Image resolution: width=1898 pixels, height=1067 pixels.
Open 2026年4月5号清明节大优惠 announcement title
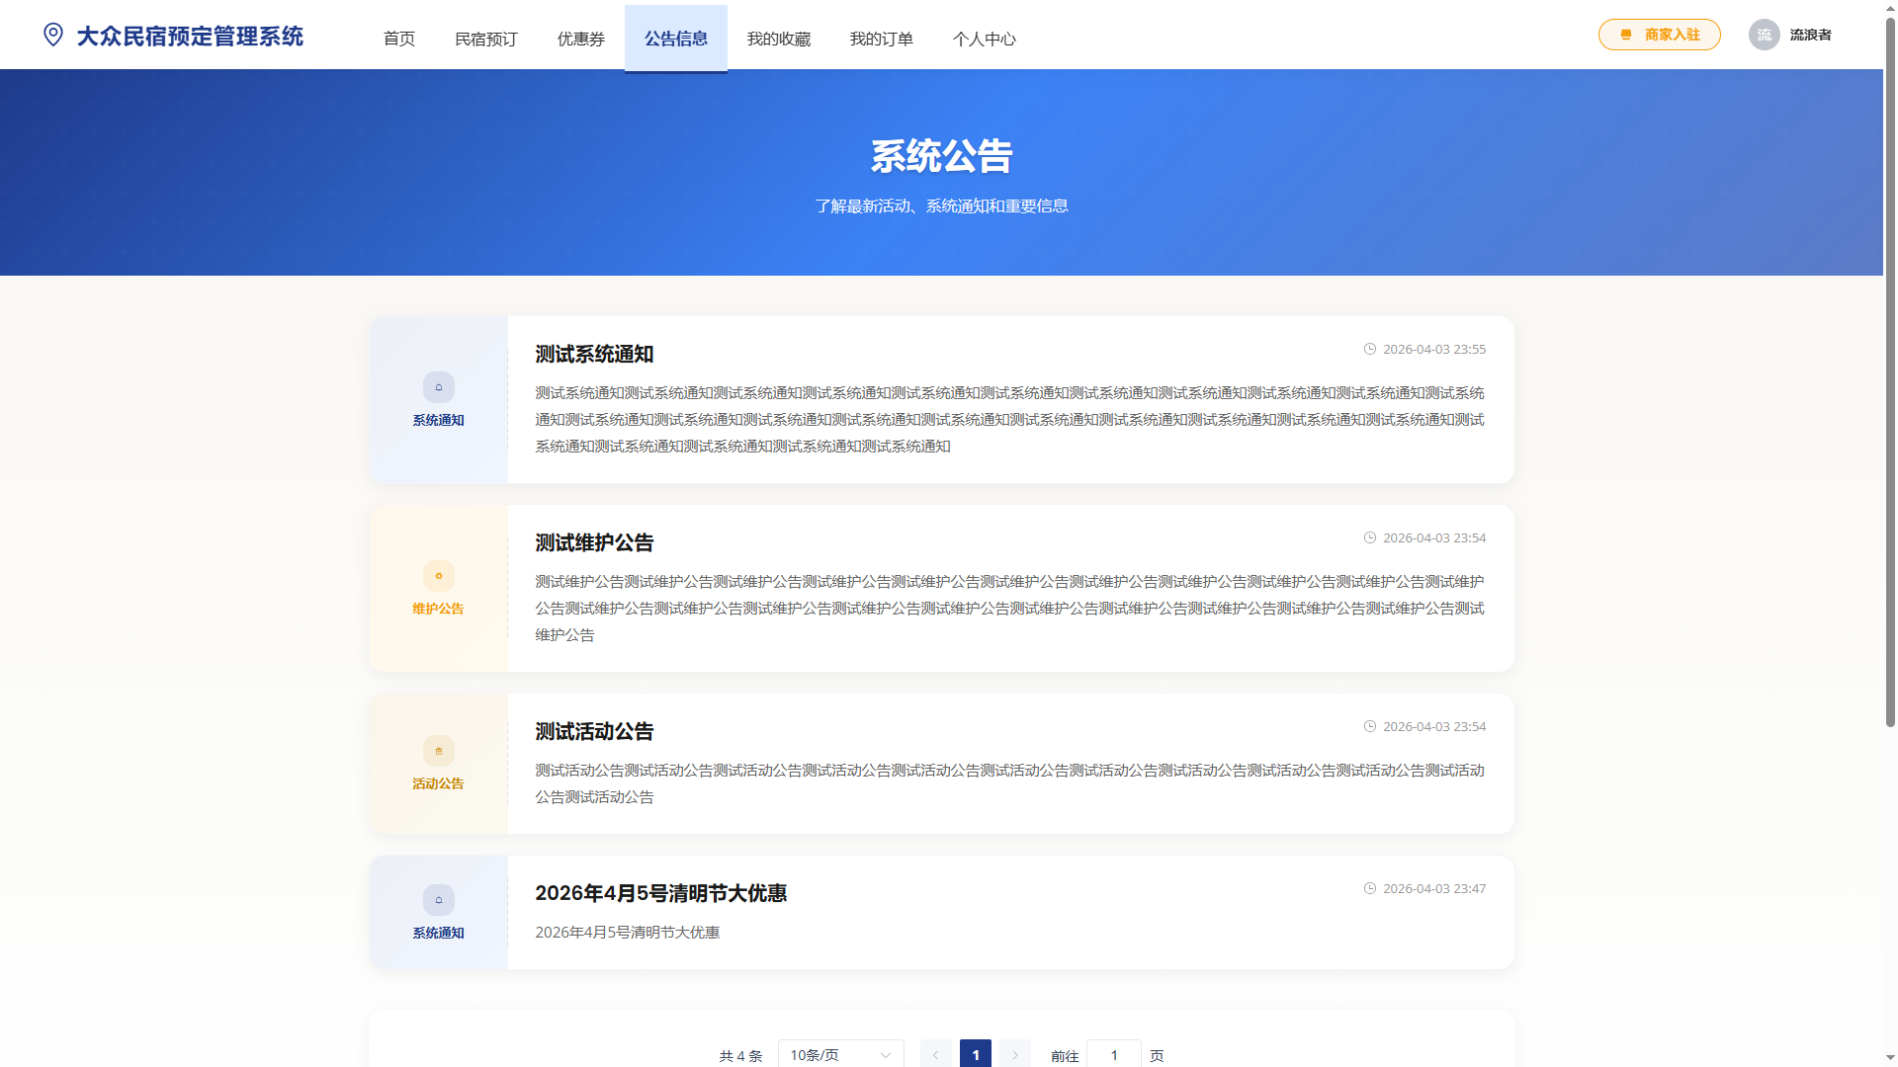click(x=661, y=893)
